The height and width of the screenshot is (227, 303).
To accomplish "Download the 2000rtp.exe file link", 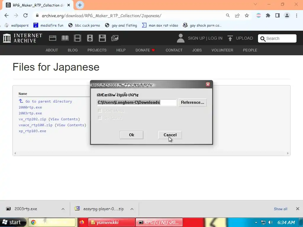I will coord(30,107).
